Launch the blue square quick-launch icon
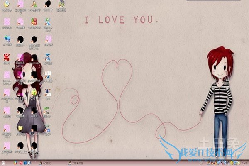Viewport: 249px width, 166px height. pyautogui.click(x=25, y=163)
